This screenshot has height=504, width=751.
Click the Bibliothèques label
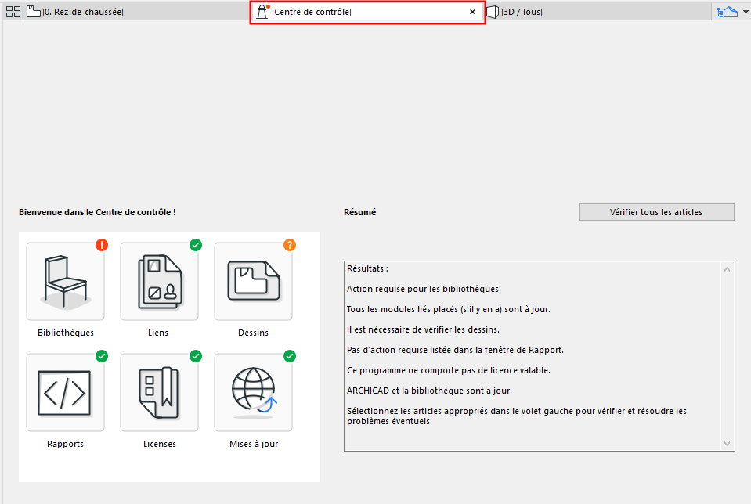pos(66,333)
